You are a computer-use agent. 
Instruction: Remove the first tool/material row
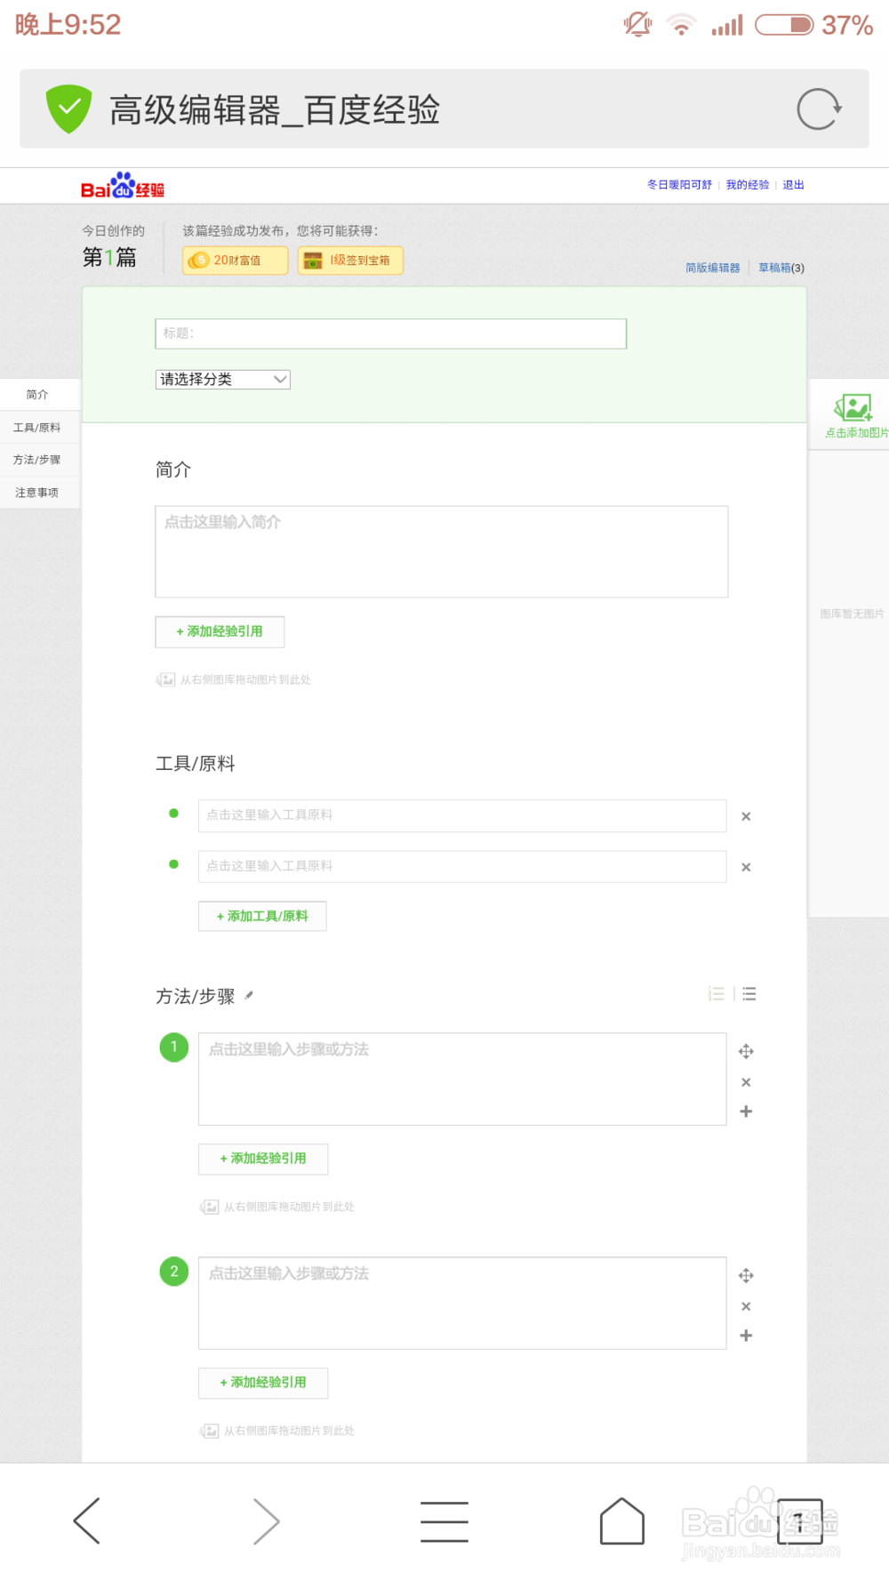point(746,816)
